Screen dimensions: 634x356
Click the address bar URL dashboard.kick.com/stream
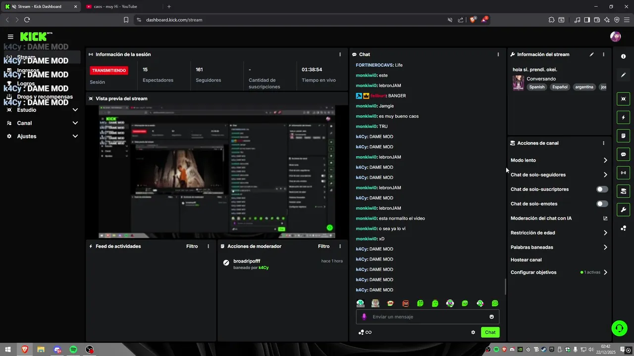click(174, 20)
